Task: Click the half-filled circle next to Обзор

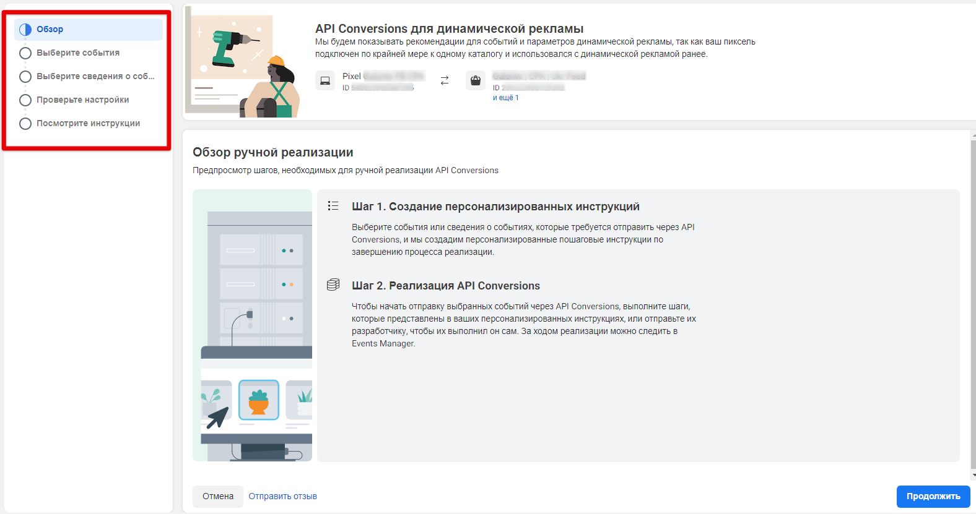Action: coord(25,30)
